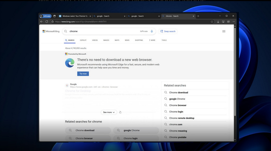Open the Downloads icon in Edge toolbar
Image resolution: width=271 pixels, height=151 pixels.
coord(218,22)
